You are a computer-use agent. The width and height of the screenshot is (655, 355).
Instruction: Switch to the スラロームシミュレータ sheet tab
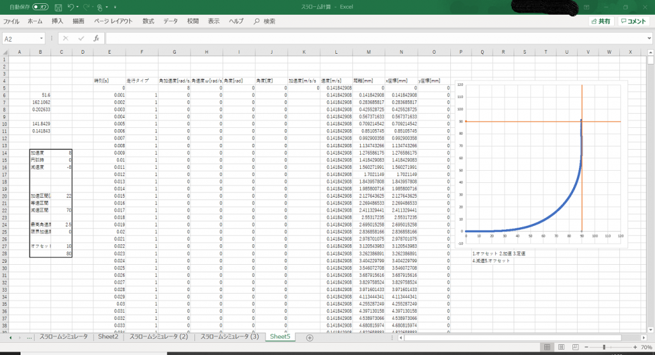pos(64,336)
